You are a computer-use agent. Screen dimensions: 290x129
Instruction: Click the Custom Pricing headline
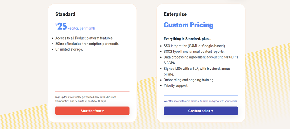(x=188, y=25)
